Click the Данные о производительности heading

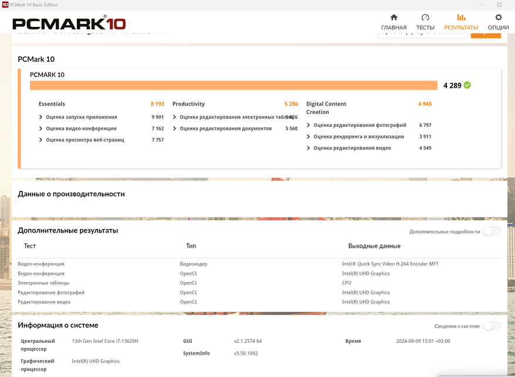pos(71,194)
